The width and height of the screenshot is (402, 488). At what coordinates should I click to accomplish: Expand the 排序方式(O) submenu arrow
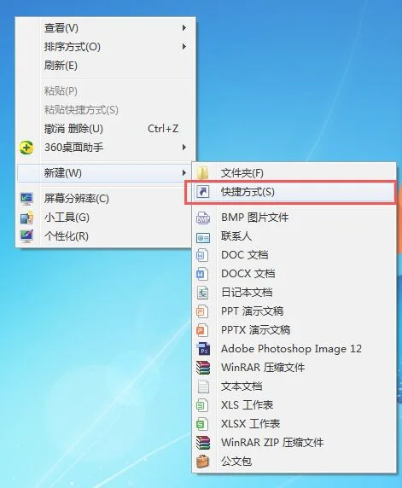(184, 47)
